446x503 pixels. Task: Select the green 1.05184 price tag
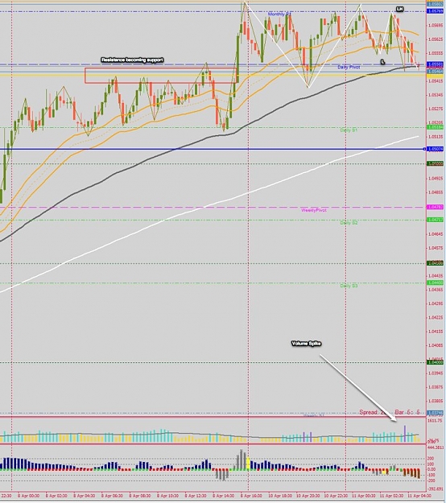436,127
